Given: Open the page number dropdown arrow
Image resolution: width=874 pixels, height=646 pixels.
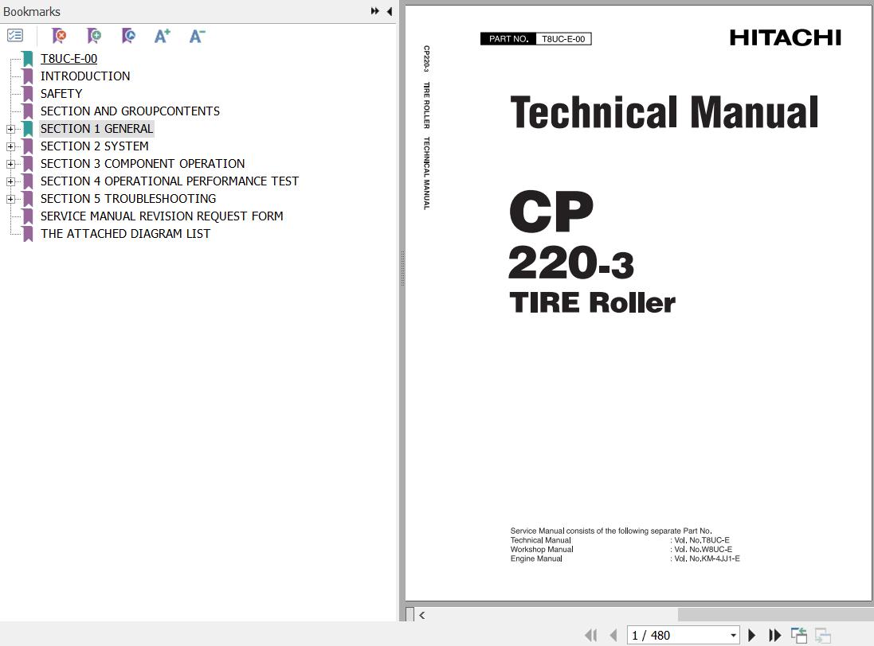Looking at the screenshot, I should coord(733,636).
